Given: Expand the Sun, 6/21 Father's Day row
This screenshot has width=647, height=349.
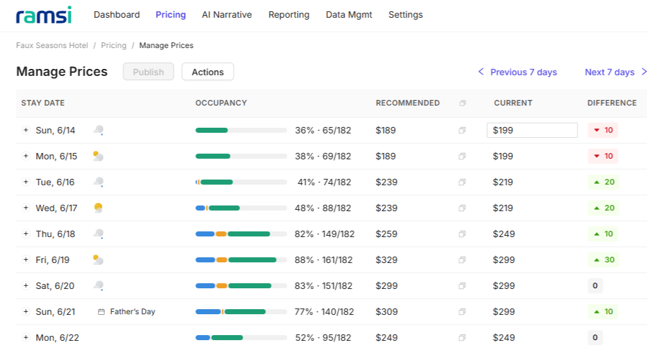Looking at the screenshot, I should 25,312.
